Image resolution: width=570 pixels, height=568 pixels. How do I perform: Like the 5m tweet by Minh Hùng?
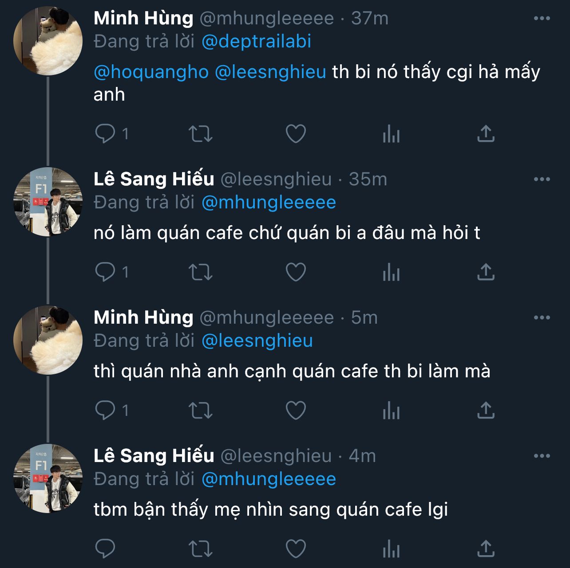(296, 410)
